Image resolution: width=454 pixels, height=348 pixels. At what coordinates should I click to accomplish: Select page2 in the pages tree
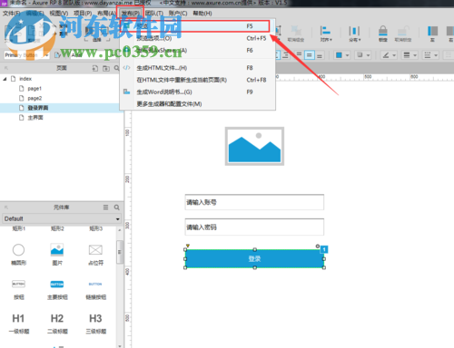coord(35,98)
